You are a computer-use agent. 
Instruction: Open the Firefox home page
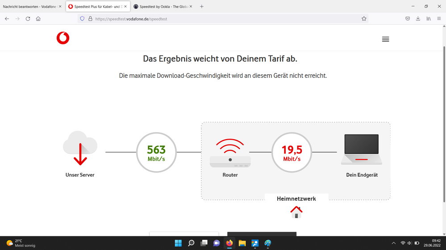(x=38, y=19)
